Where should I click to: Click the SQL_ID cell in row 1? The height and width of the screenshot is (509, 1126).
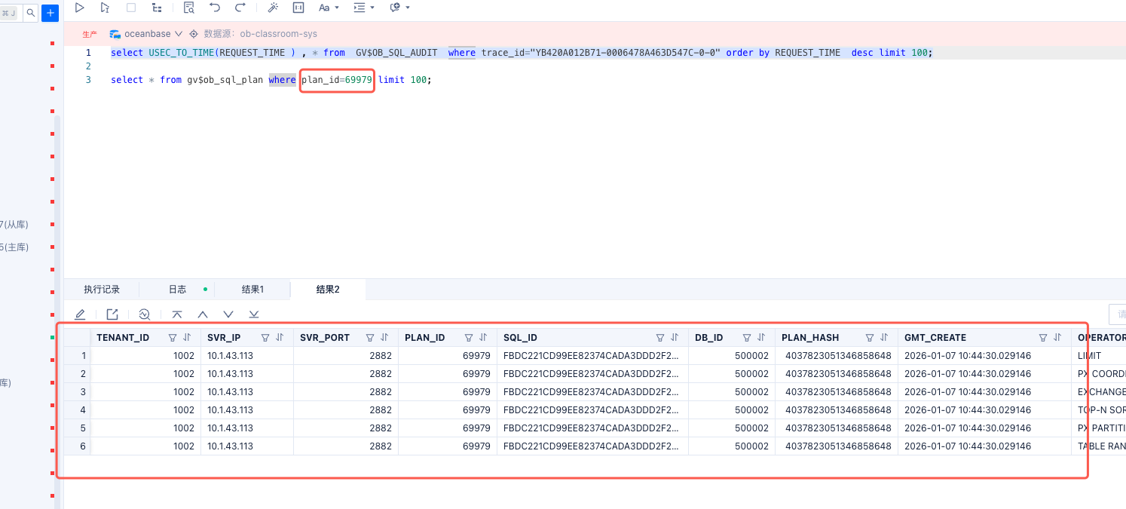[x=592, y=356]
